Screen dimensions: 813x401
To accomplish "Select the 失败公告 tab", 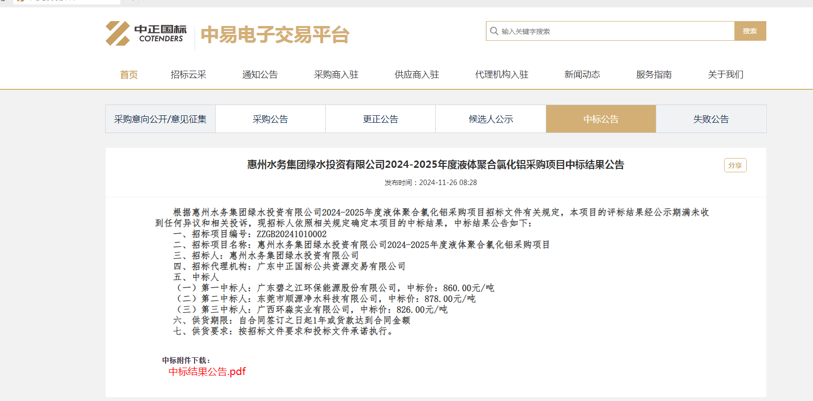I will [x=711, y=119].
